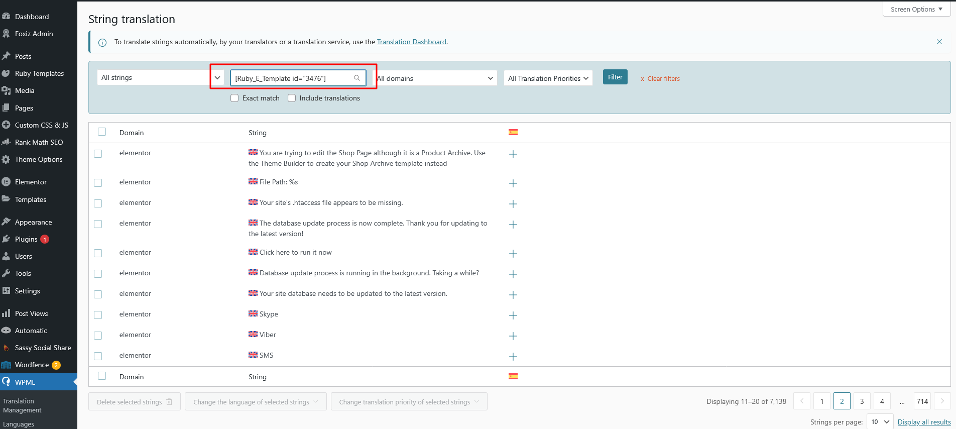The image size is (956, 429).
Task: Check the Shop Page string row
Action: pyautogui.click(x=98, y=154)
